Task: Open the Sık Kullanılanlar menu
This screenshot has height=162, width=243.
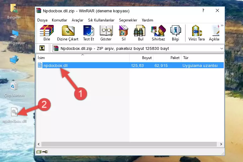Action: (101, 20)
